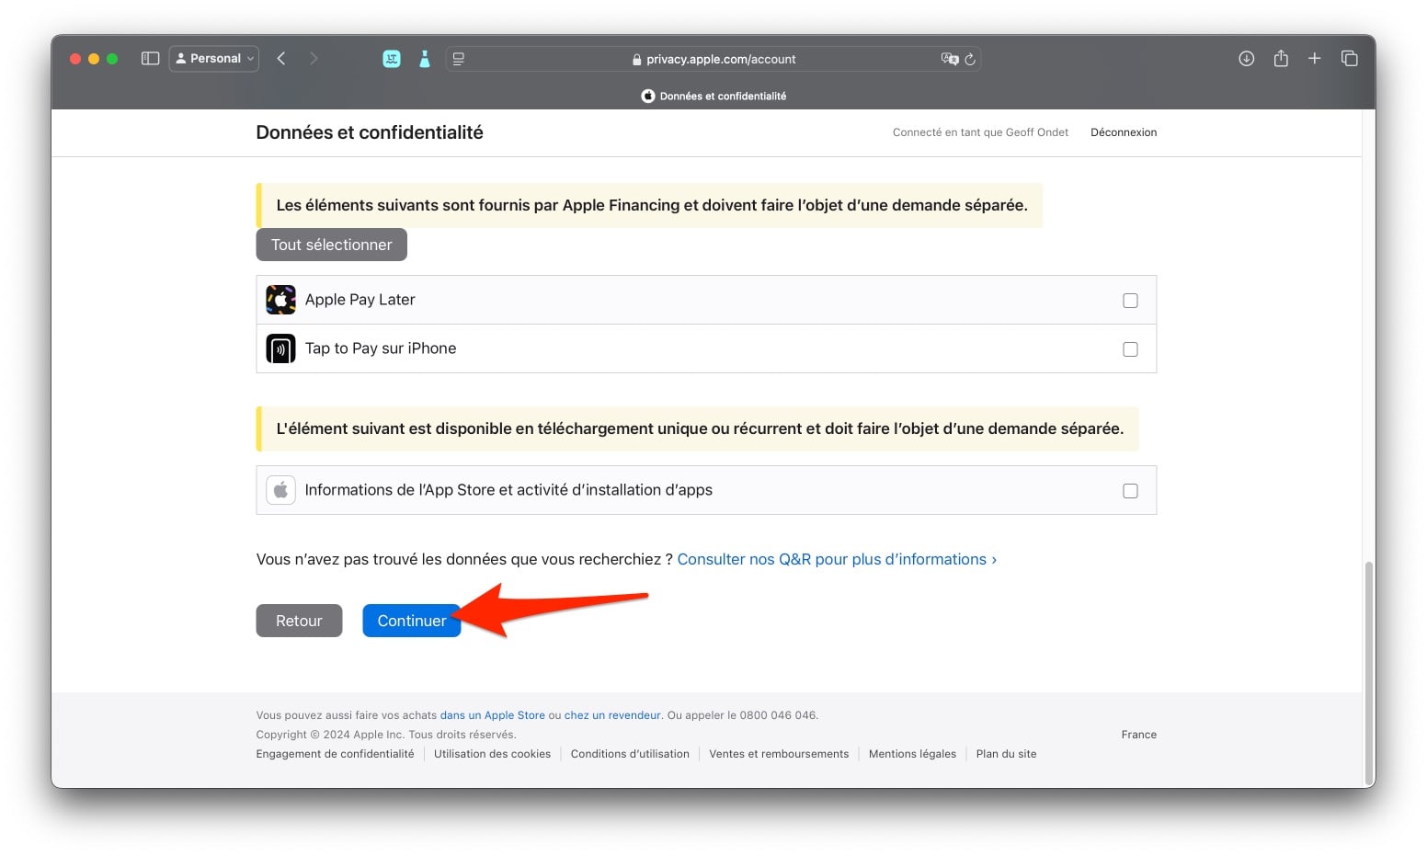
Task: Tick the App Store informations checkbox
Action: [x=1130, y=491]
